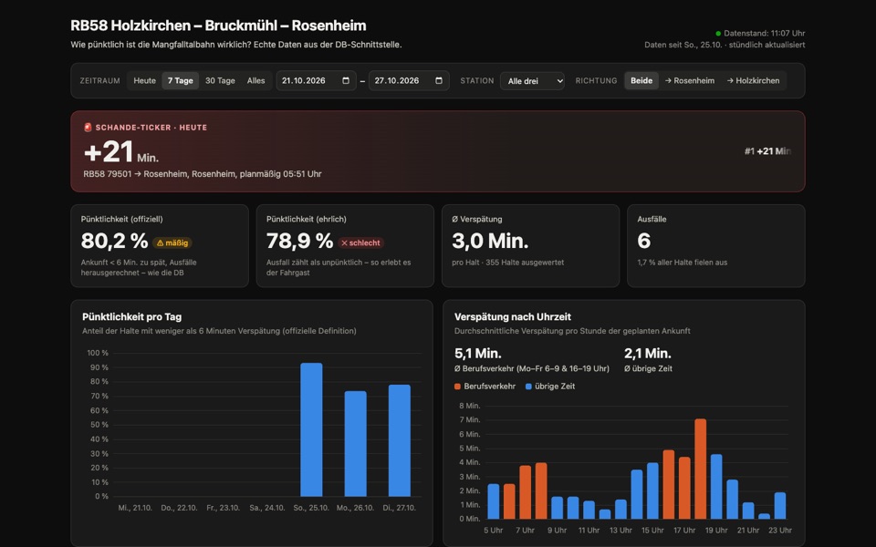Select the Mo., 26.10. punctuality bar
This screenshot has width=876, height=547.
click(x=355, y=444)
